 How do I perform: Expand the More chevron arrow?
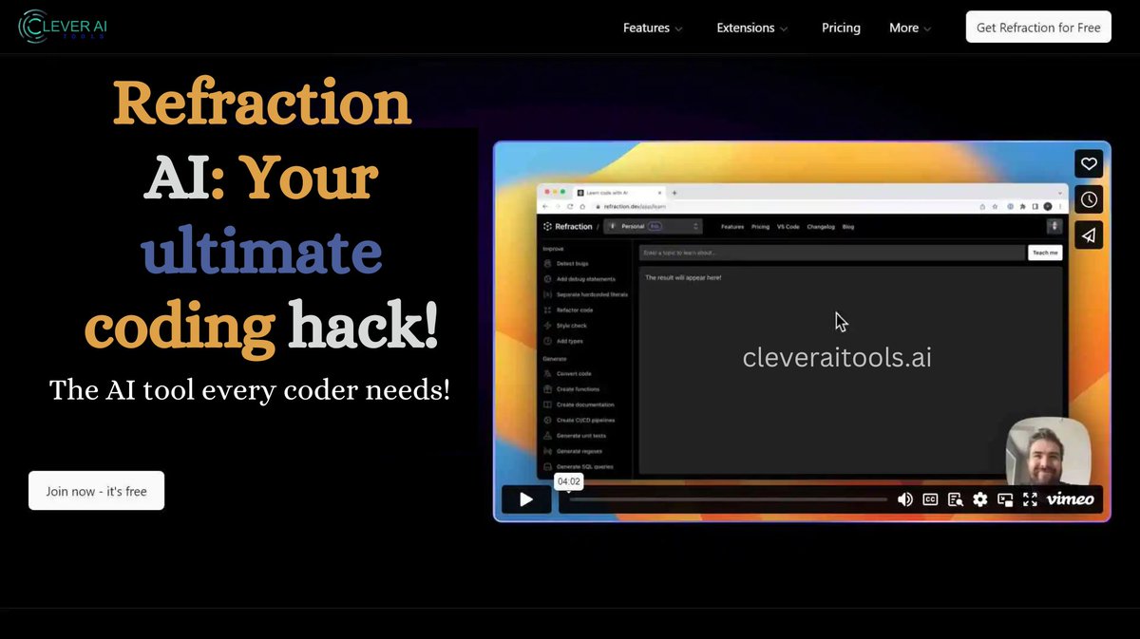pos(927,28)
